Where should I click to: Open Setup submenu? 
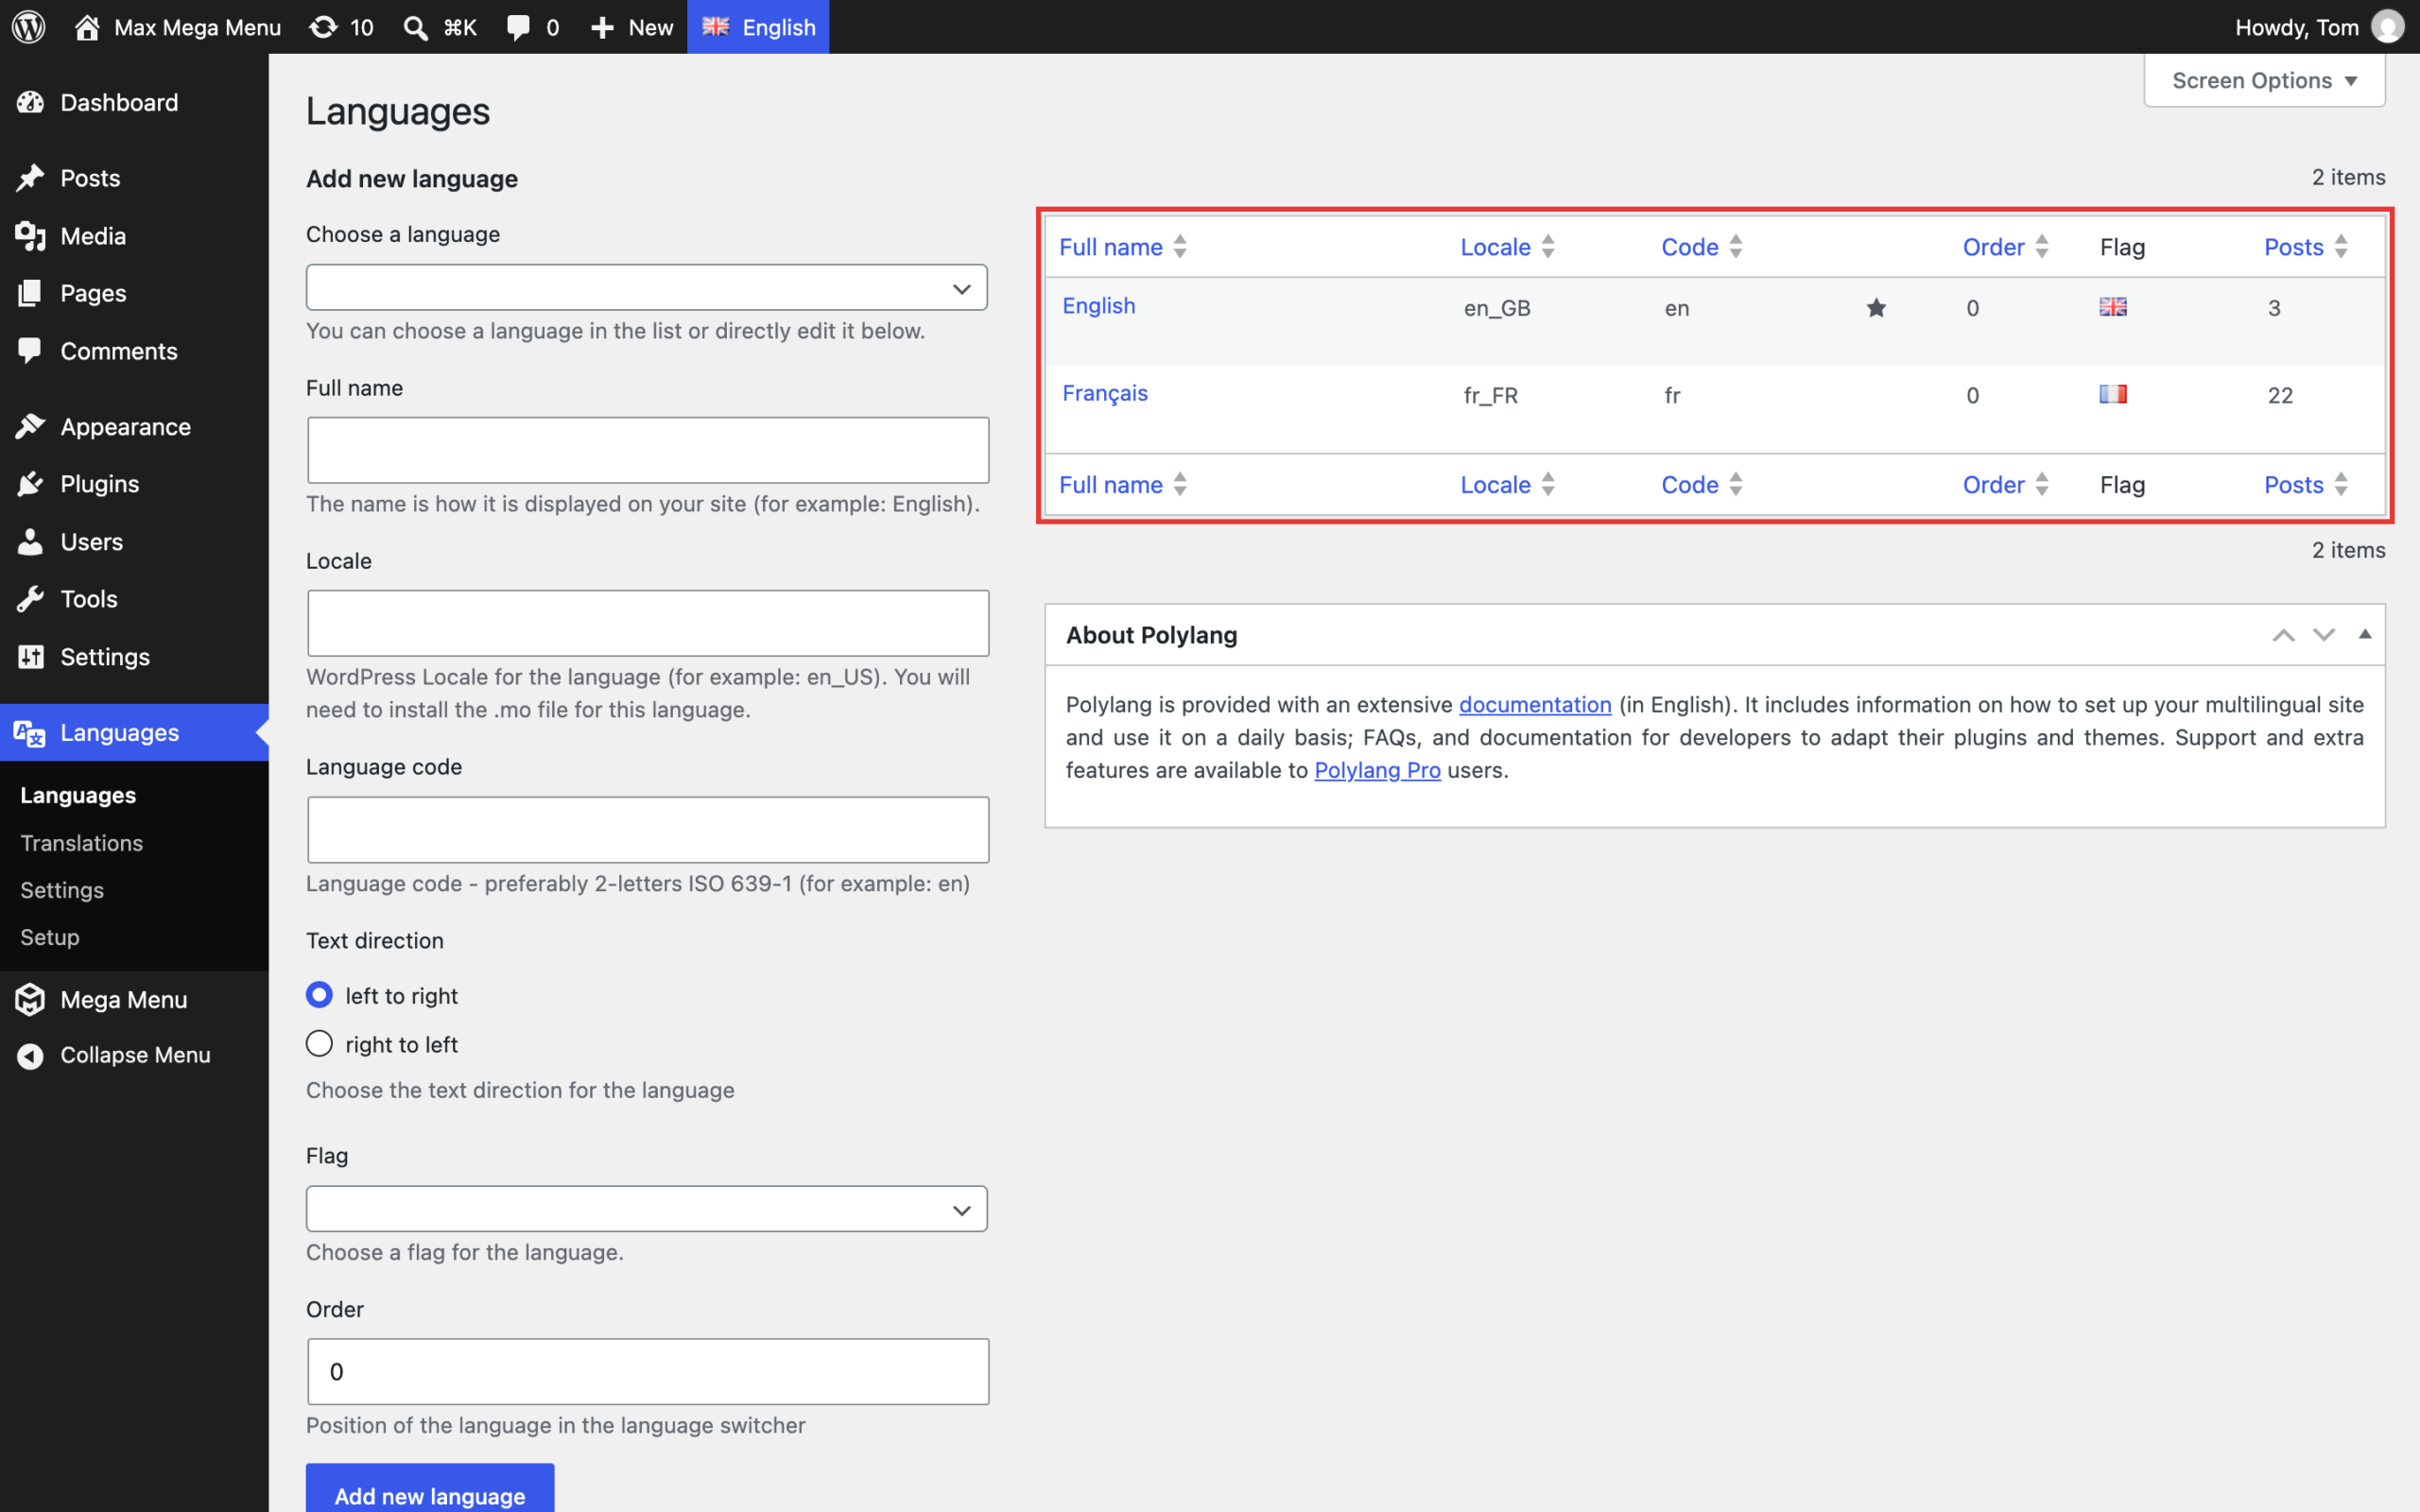50,937
